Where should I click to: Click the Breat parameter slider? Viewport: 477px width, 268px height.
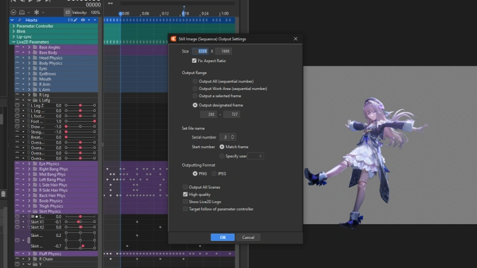[80, 138]
